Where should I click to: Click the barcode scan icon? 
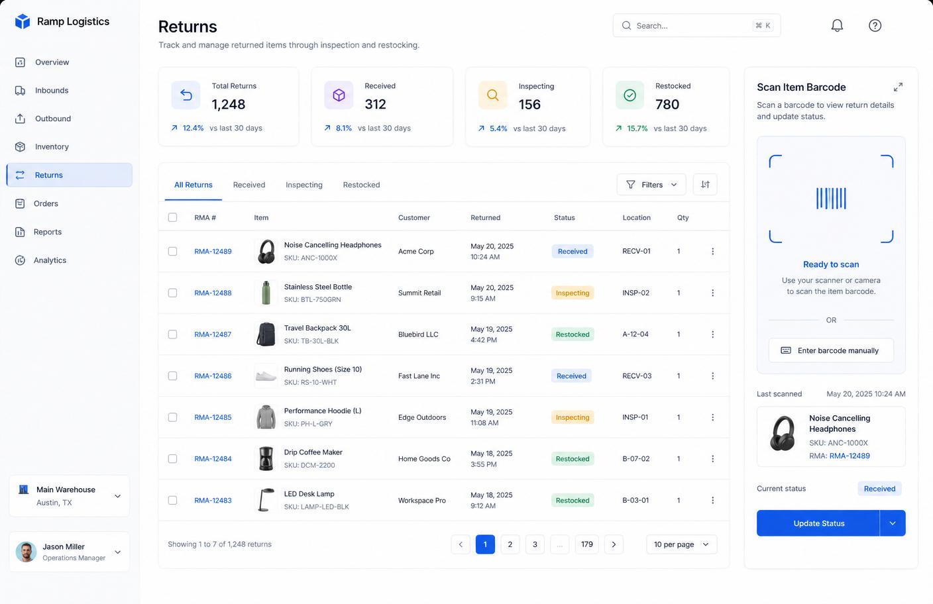pos(831,198)
